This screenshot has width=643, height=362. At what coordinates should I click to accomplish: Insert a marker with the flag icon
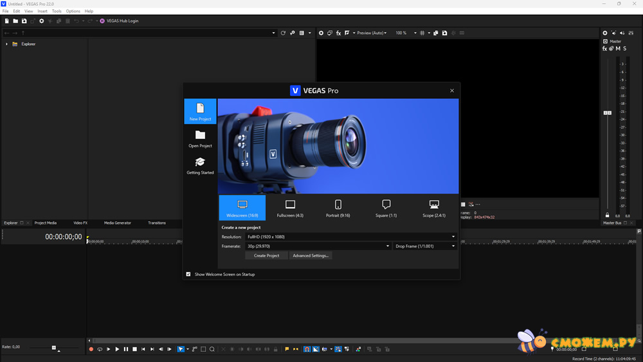(287, 349)
